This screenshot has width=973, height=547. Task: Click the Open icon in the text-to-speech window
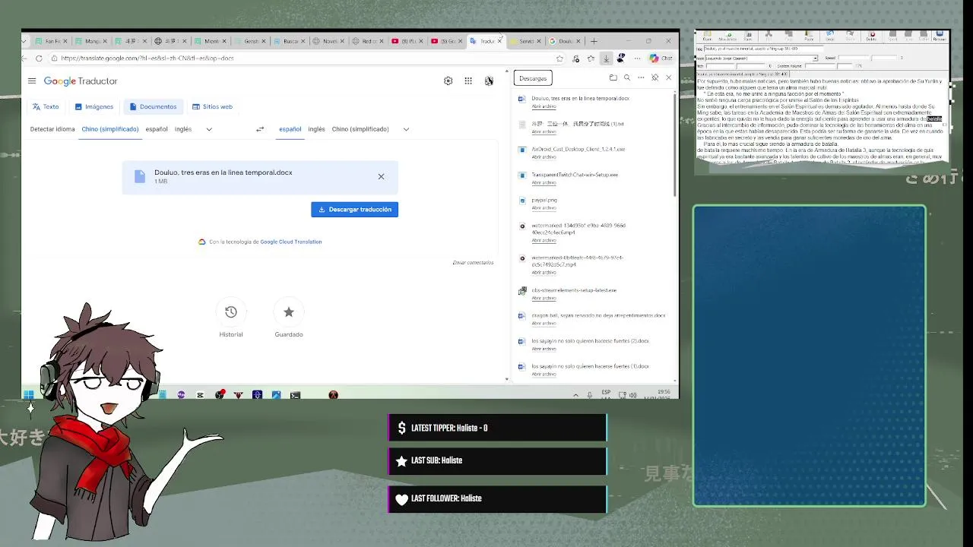click(707, 36)
